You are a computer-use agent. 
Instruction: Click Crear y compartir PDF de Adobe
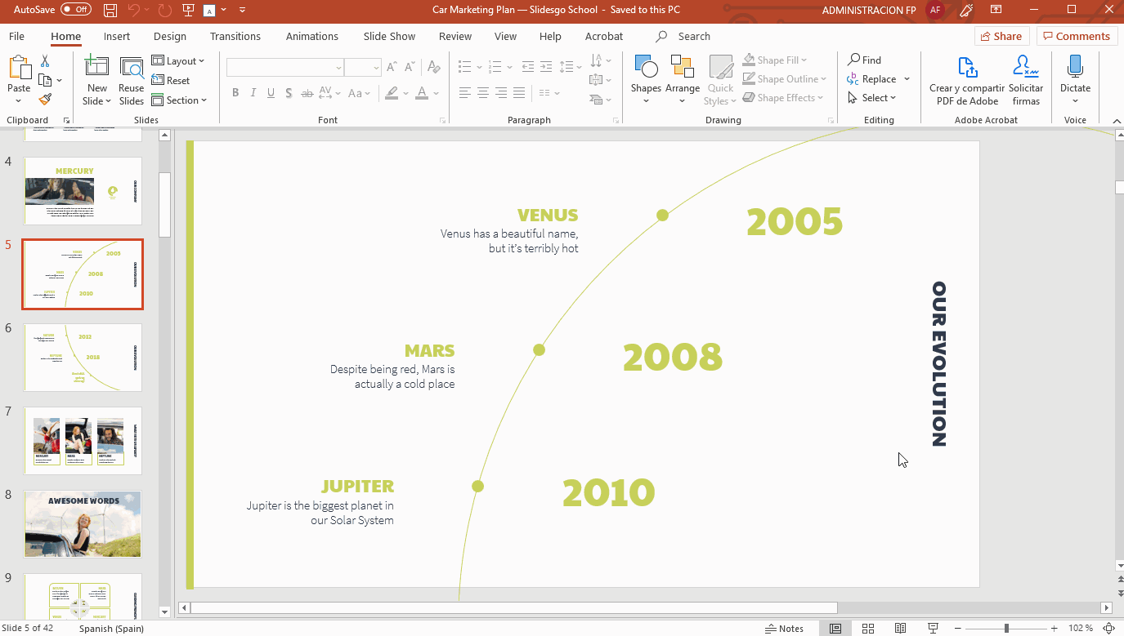[967, 79]
